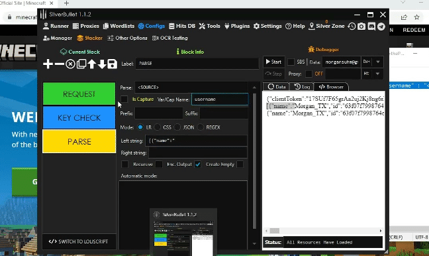Click Switch to LoliScript button
Screen dimensions: 429x256
click(79, 241)
